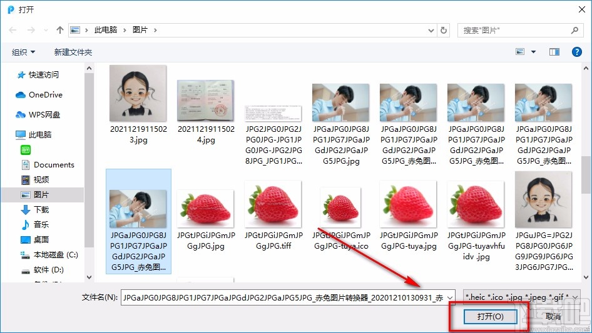Click the Forward navigation arrow
Image resolution: width=592 pixels, height=333 pixels.
pos(31,30)
